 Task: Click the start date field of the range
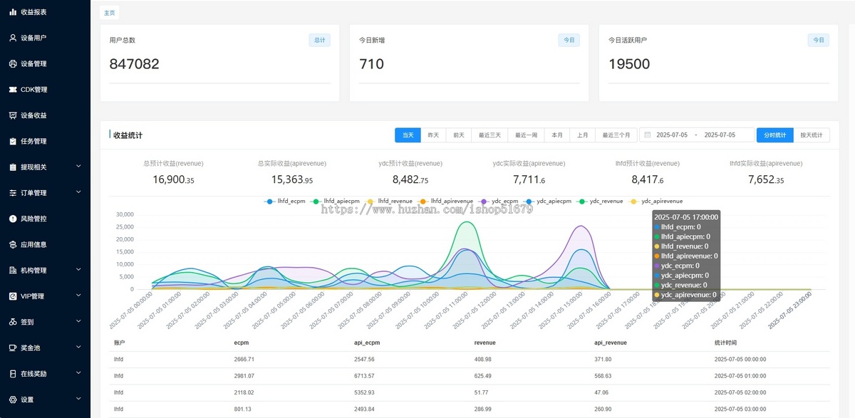click(x=672, y=135)
